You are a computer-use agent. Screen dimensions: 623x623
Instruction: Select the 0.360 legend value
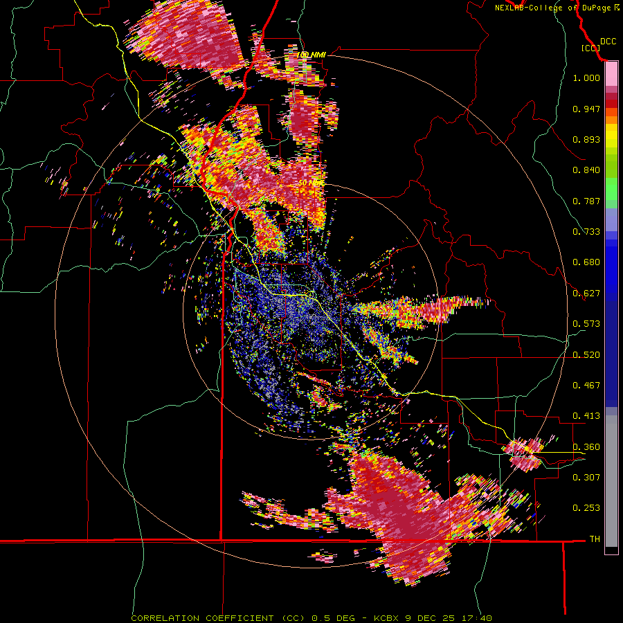(x=586, y=447)
